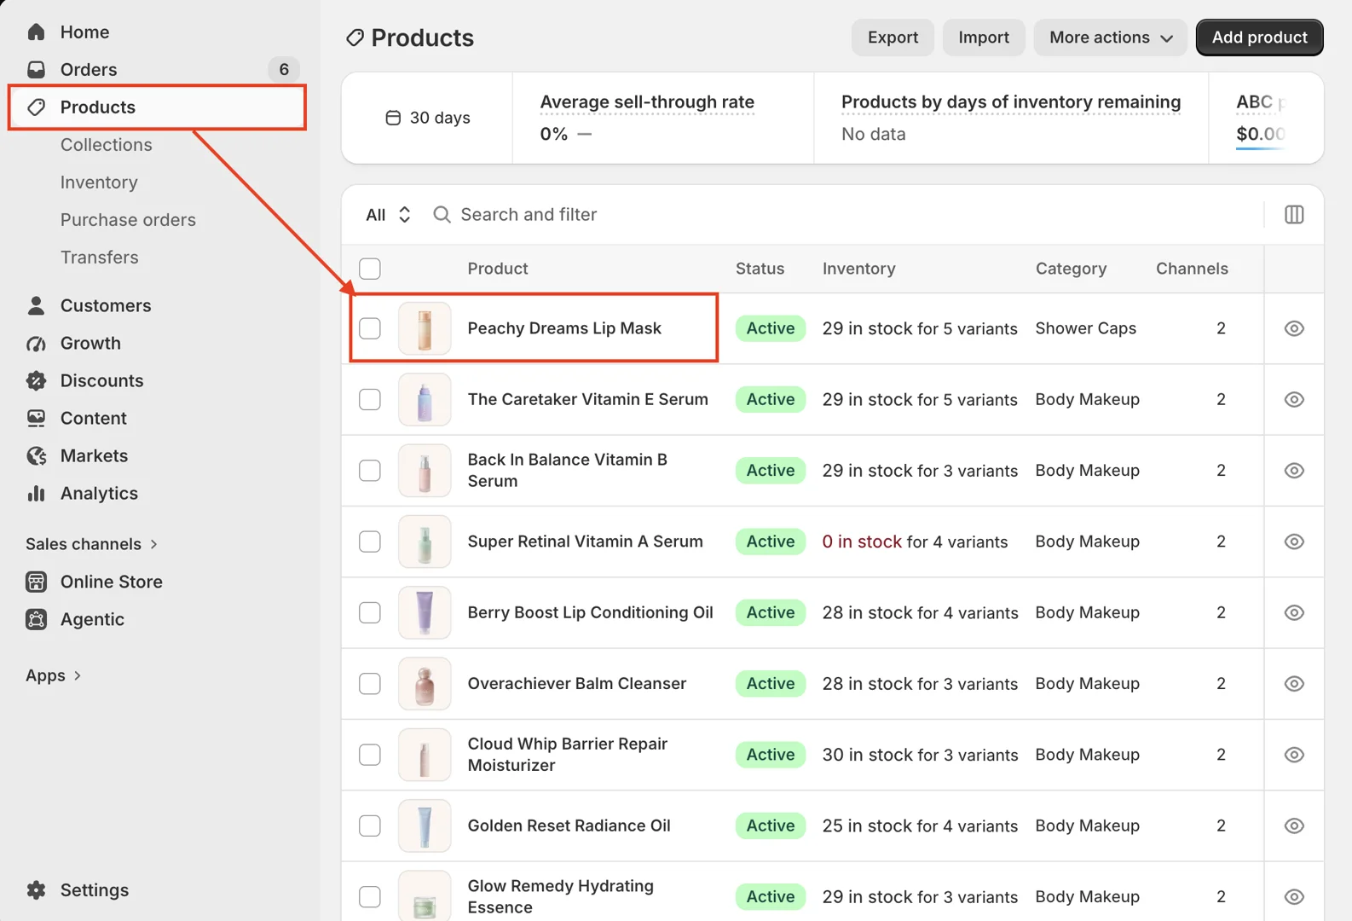Viewport: 1352px width, 921px height.
Task: Preview Back In Balance Vitamin B Serum eye icon
Action: (x=1294, y=470)
